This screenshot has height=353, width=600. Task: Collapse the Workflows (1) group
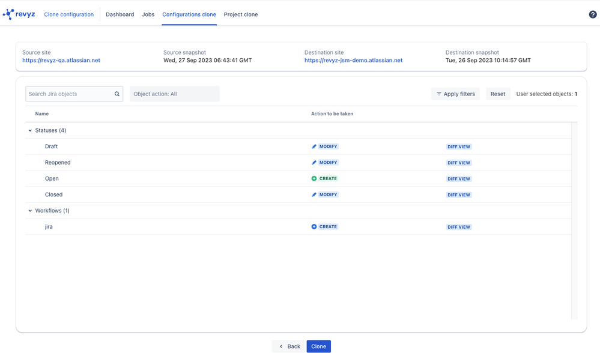pyautogui.click(x=30, y=211)
